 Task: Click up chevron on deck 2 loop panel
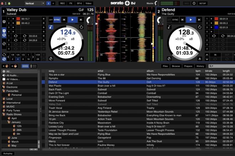click(x=207, y=55)
